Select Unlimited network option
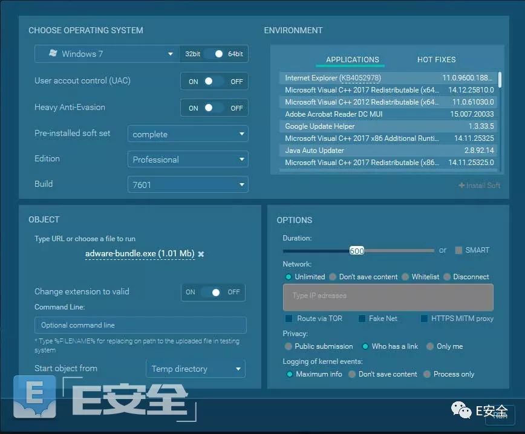525x434 pixels. tap(288, 277)
